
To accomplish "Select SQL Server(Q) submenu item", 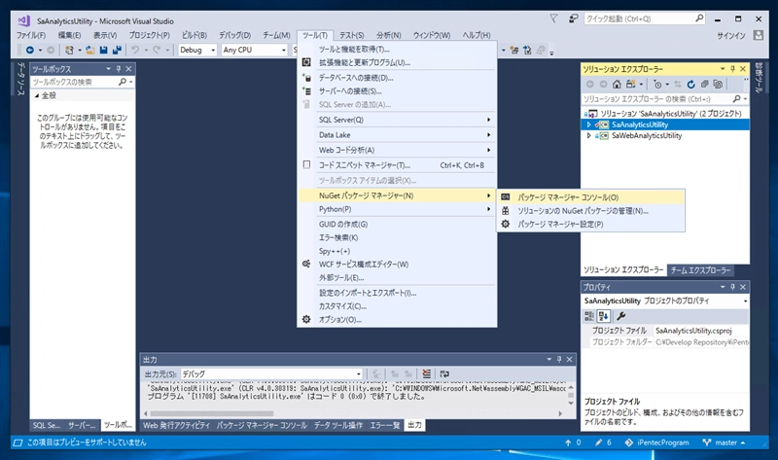I will 397,120.
